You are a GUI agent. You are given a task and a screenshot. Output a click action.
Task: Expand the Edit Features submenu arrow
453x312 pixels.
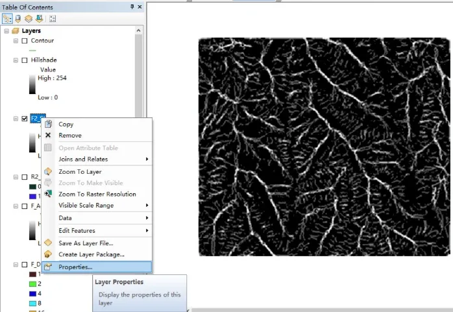(x=147, y=230)
